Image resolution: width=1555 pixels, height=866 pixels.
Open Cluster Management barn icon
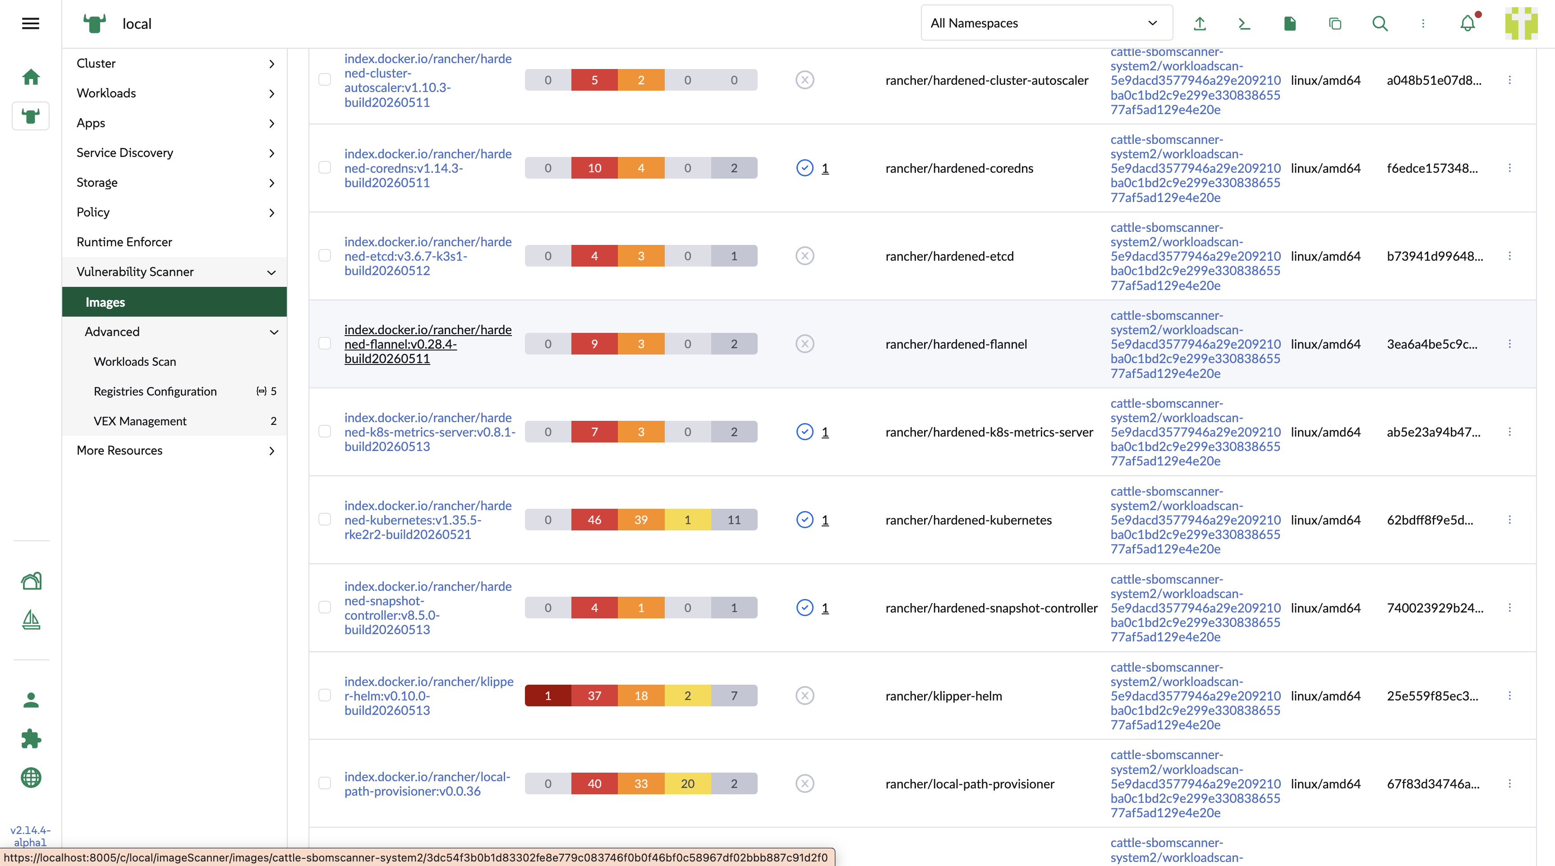pyautogui.click(x=31, y=580)
